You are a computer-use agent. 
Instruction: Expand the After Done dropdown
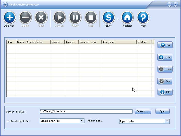point(167,121)
